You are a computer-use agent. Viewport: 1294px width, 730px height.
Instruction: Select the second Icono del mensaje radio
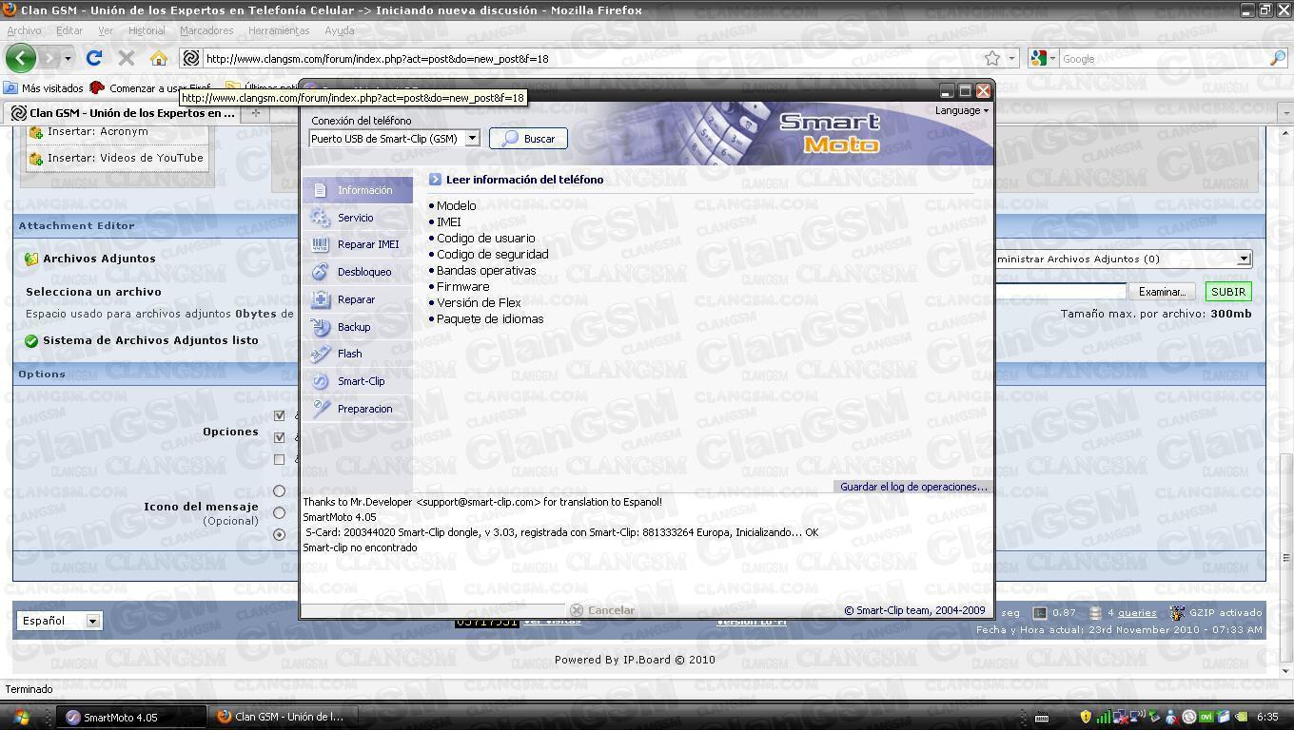tap(279, 513)
